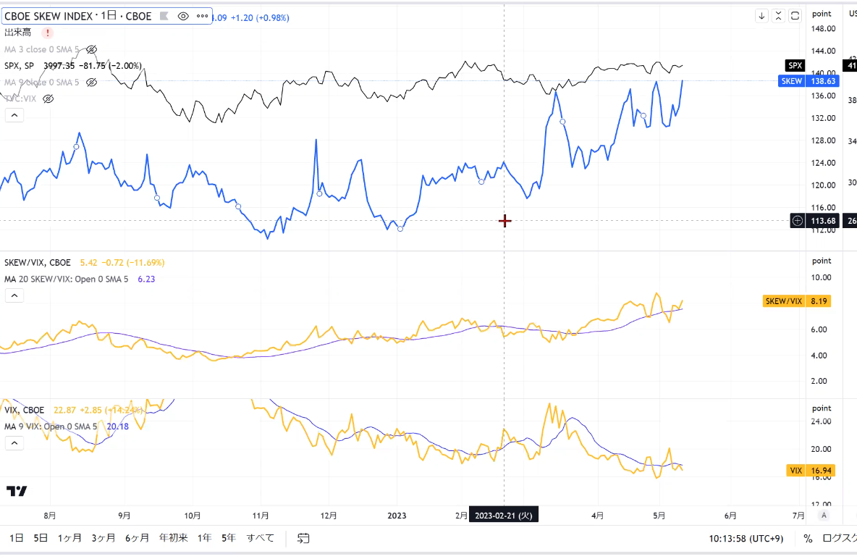The height and width of the screenshot is (559, 857).
Task: Open the 10:13:58 (UTC+9) timezone menu
Action: (x=746, y=538)
